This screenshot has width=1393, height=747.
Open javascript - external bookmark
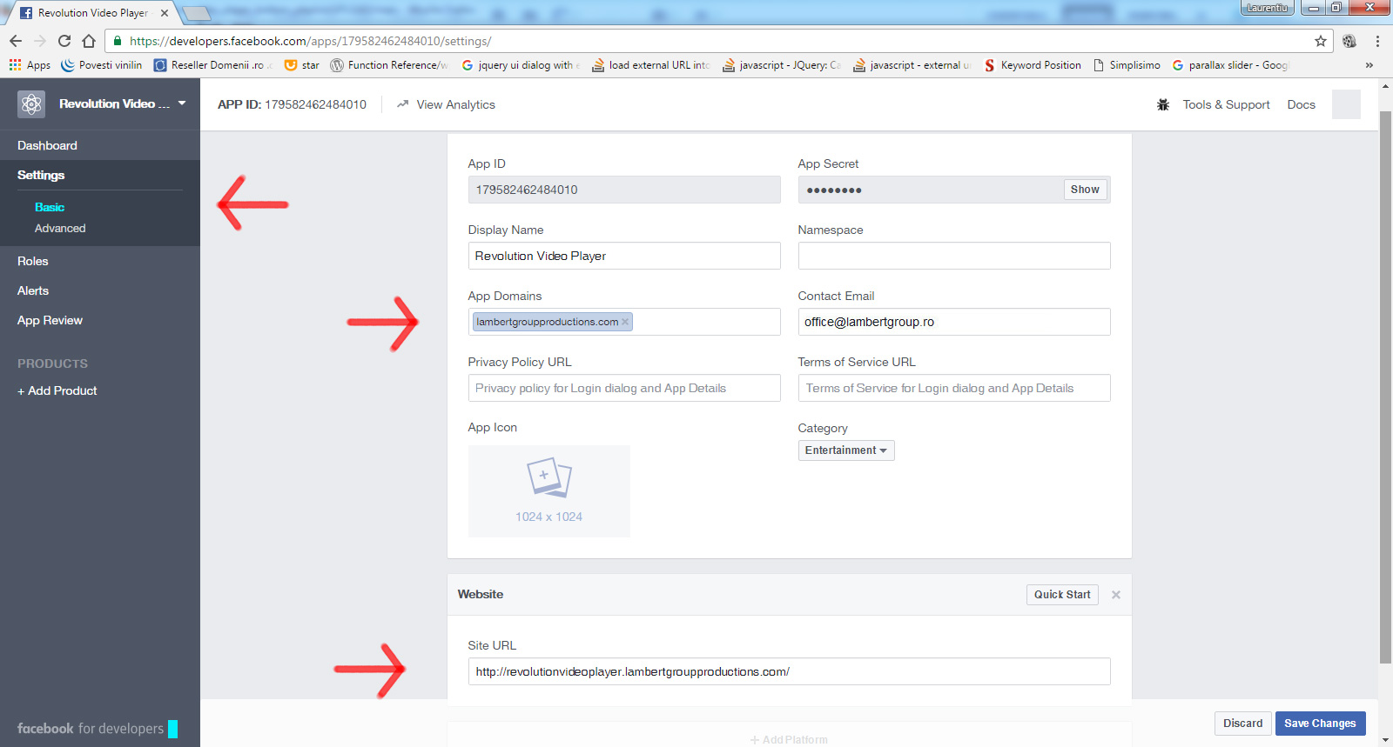point(912,65)
